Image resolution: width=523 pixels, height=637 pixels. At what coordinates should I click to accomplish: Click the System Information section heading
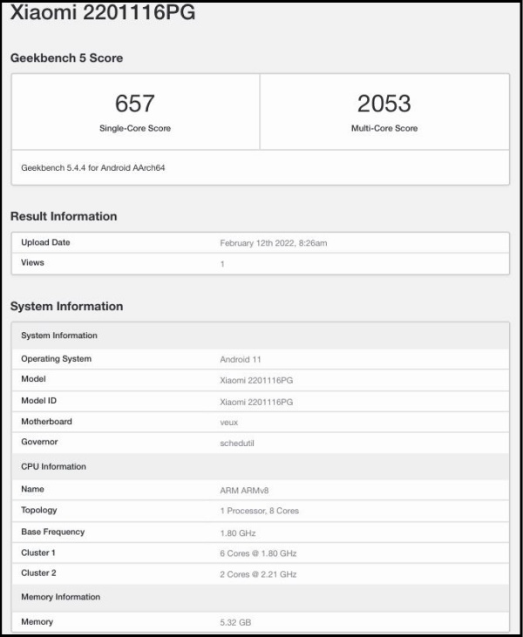pyautogui.click(x=66, y=307)
